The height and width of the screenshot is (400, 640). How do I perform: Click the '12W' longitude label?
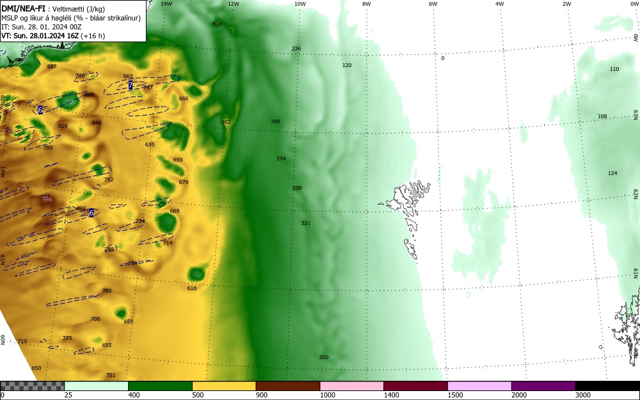tap(233, 4)
